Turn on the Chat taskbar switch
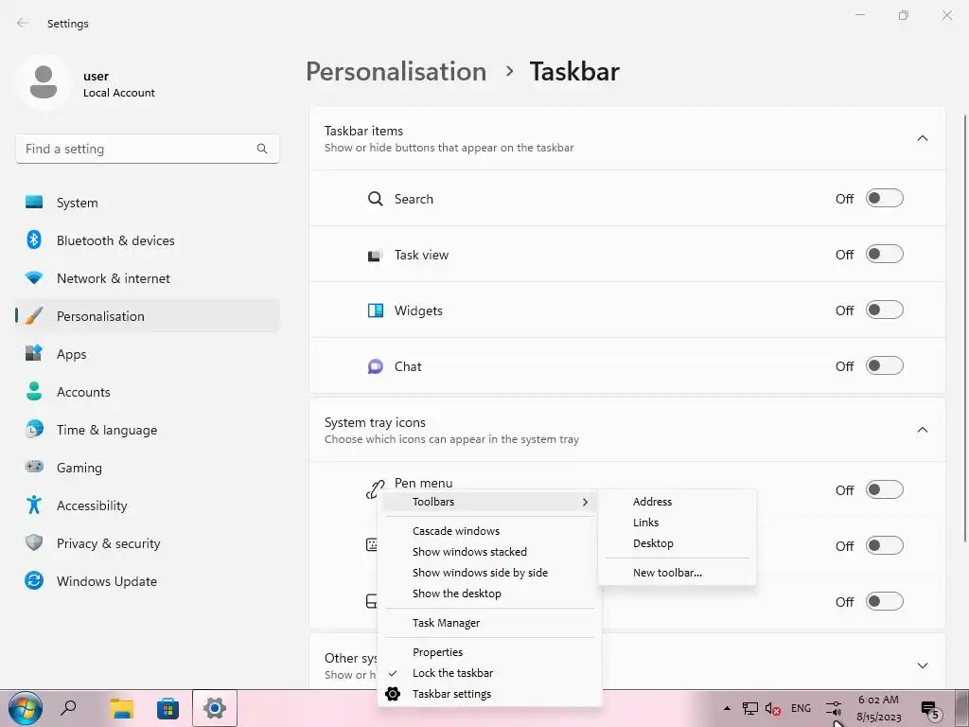Viewport: 969px width, 727px height. 885,366
